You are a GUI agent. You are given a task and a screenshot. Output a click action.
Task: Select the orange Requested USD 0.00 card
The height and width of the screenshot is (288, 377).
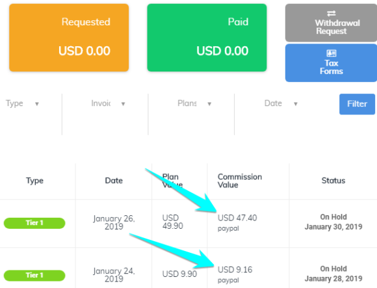click(69, 38)
